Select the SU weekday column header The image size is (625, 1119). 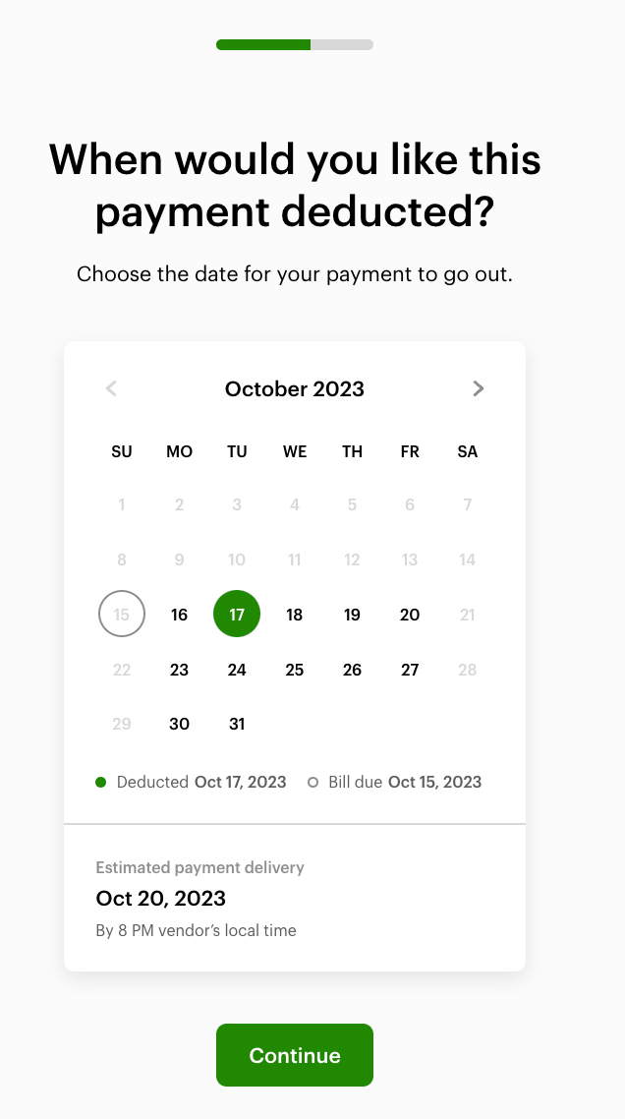click(x=121, y=451)
